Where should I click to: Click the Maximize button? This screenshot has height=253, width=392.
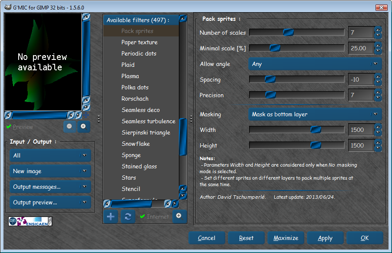click(x=286, y=238)
